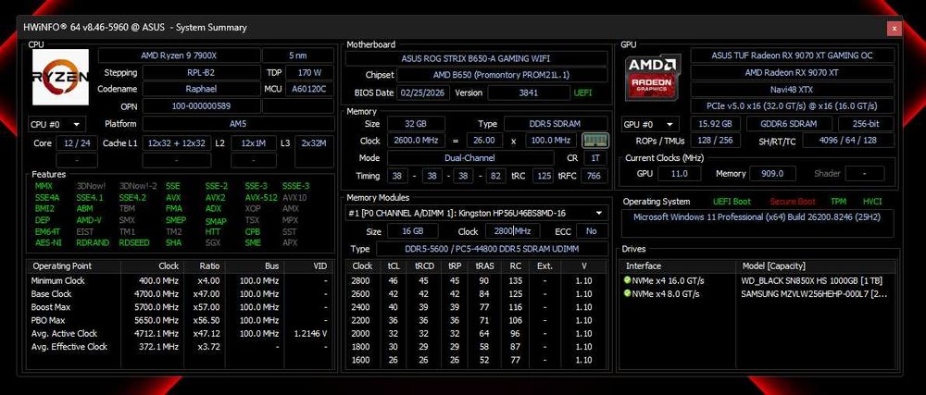
Task: Click the RDSEED feature flag
Action: click(x=134, y=242)
